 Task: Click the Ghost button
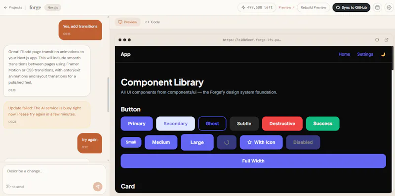coord(212,124)
